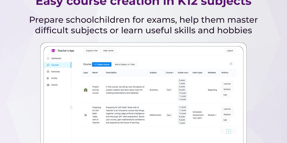Click the Actions column header
Image resolution: width=287 pixels, height=143 pixels.
[x=225, y=73]
